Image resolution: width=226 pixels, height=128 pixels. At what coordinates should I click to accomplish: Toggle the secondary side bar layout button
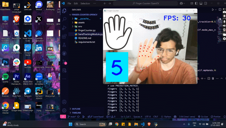pos(206,3)
